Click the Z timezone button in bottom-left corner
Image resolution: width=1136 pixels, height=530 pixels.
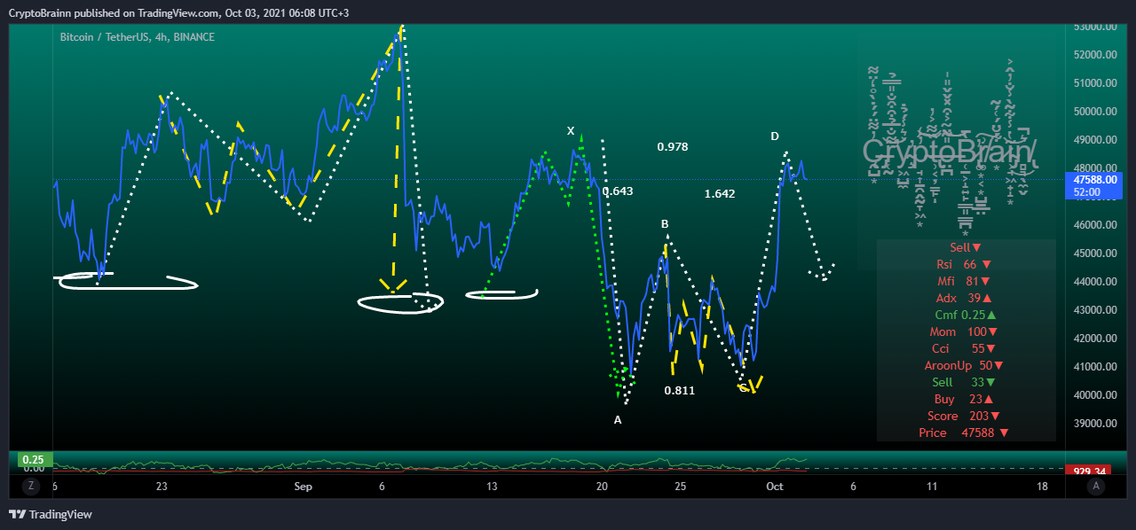pos(30,486)
